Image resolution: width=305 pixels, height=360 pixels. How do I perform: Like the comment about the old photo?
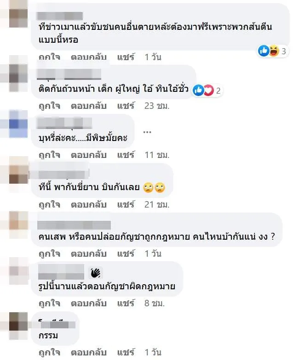tap(50, 303)
